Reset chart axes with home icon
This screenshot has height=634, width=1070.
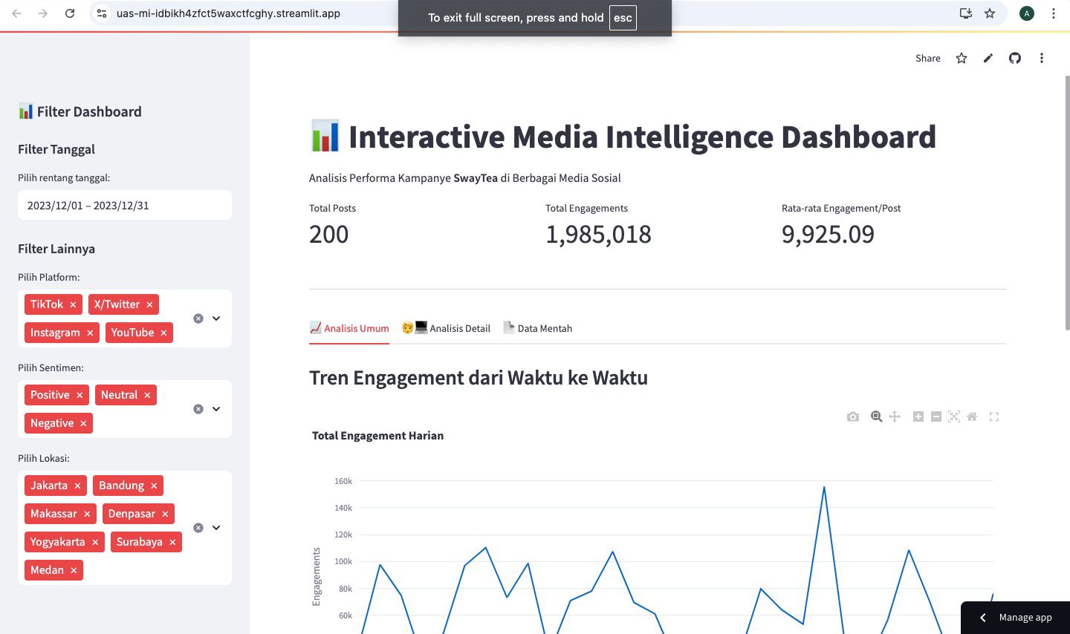(x=972, y=417)
